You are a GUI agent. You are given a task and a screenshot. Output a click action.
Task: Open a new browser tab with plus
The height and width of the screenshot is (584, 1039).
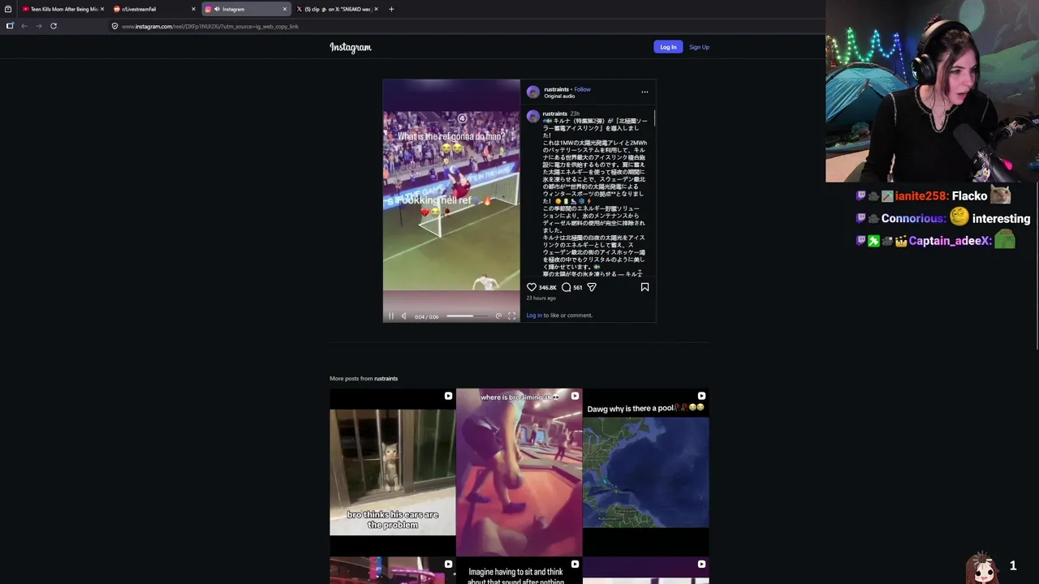[391, 9]
